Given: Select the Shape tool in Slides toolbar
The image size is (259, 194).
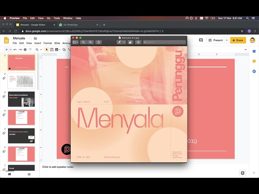Looking at the screenshot, I should (64, 49).
